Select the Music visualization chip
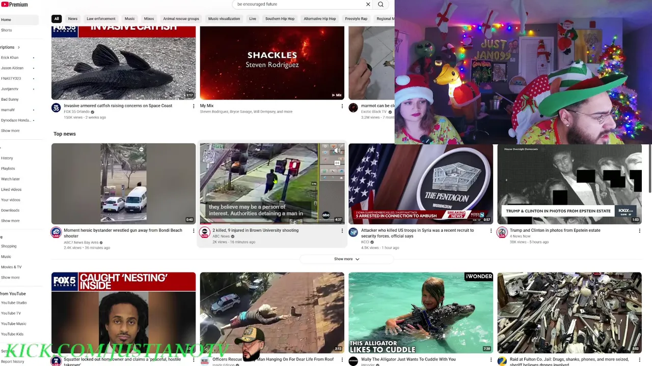The height and width of the screenshot is (366, 652). (224, 19)
